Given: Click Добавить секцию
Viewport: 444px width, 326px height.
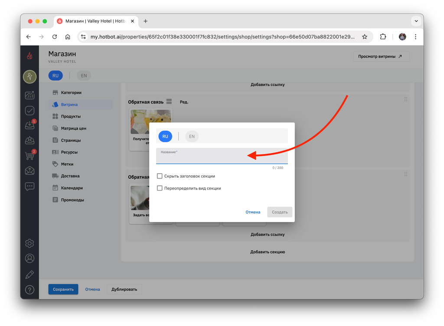Looking at the screenshot, I should coord(268,252).
